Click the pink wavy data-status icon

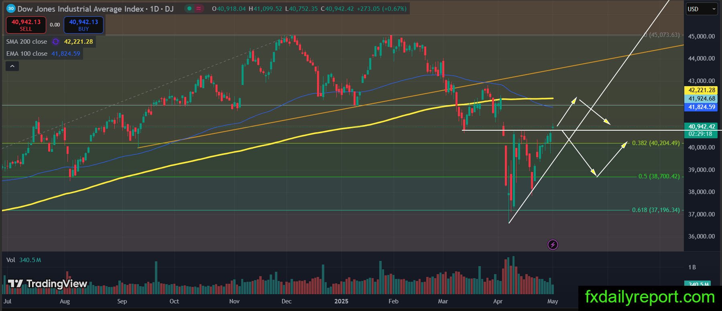[199, 8]
